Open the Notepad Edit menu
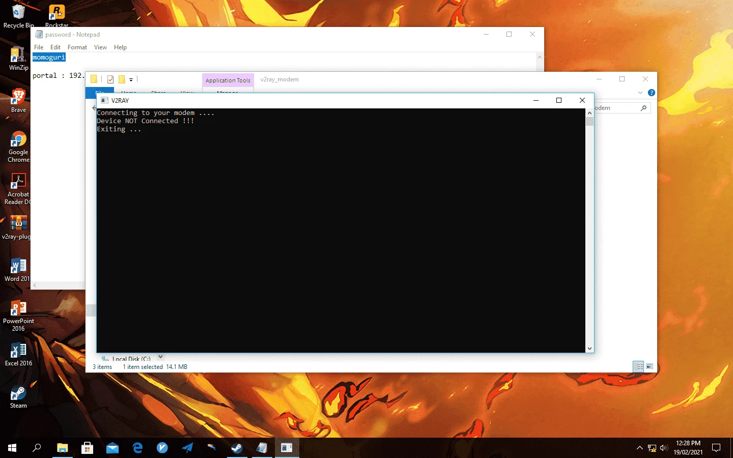This screenshot has width=733, height=458. tap(55, 47)
